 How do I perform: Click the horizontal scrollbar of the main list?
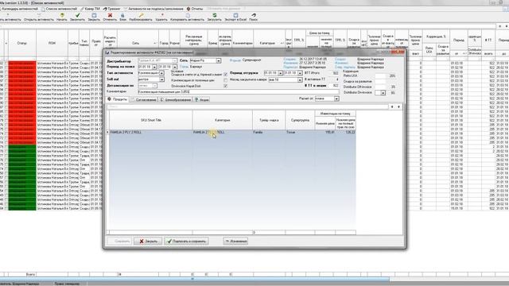point(195,279)
